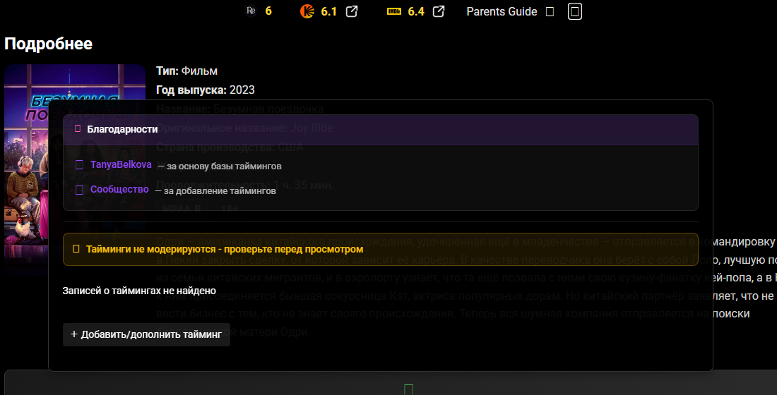Click the Добавить/дополнить тайминг button
This screenshot has height=395, width=777.
146,334
